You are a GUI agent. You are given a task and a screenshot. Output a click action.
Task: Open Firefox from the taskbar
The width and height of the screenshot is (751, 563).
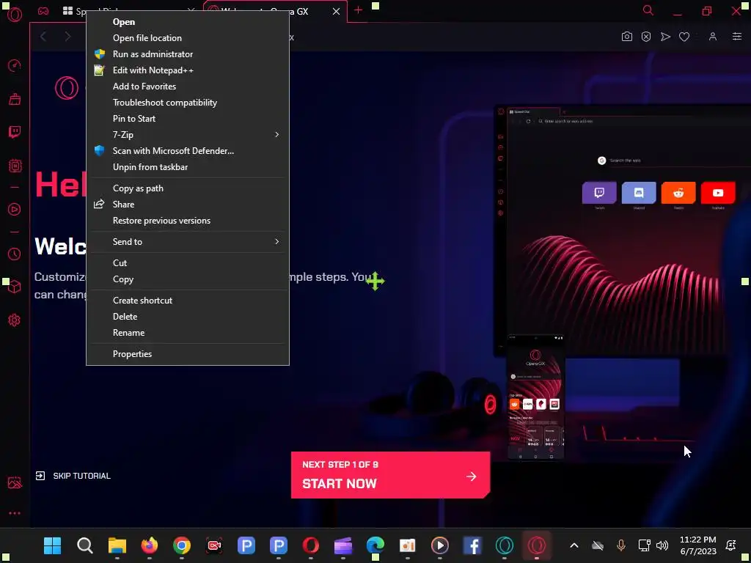click(150, 545)
